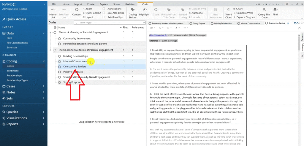Tick the See-Also Links checkbox
Image resolution: width=304 pixels, height=146 pixels.
(x=104, y=13)
